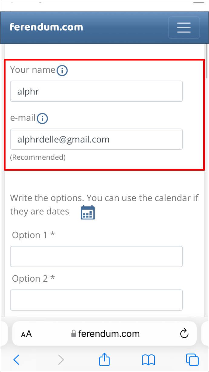Click info icon beside Your name

[62, 71]
